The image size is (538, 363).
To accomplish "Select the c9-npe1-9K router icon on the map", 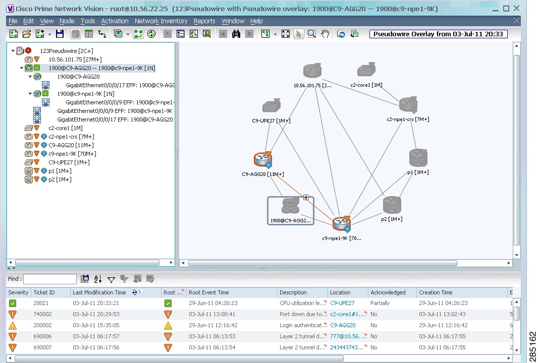I will pos(342,224).
